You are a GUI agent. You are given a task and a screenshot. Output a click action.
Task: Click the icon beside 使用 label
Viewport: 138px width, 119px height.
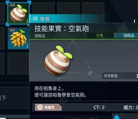tap(35, 19)
